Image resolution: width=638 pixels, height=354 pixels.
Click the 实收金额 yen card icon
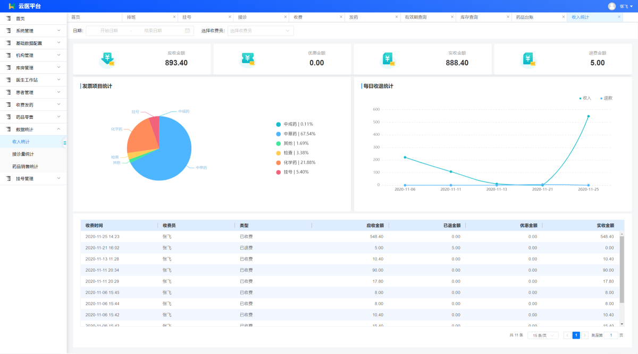pyautogui.click(x=388, y=59)
